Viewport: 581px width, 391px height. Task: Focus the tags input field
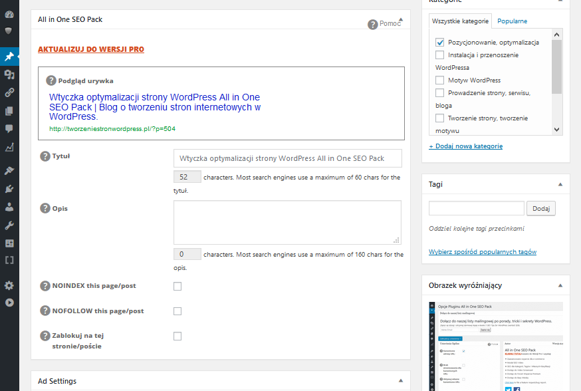pos(477,208)
